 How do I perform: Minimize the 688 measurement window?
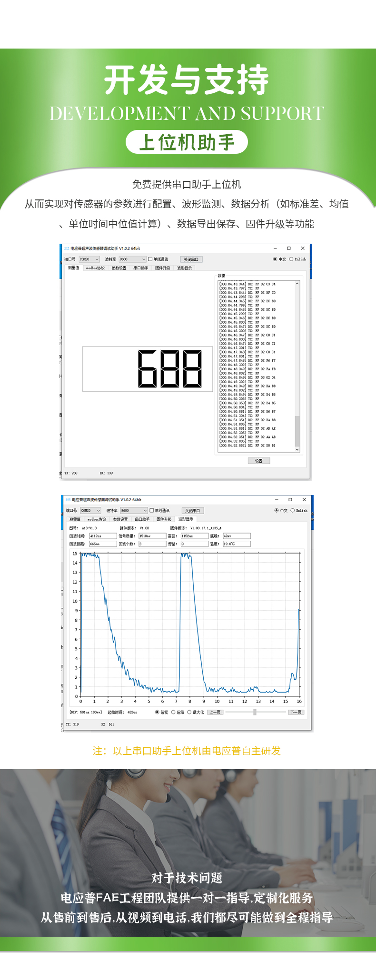275,248
